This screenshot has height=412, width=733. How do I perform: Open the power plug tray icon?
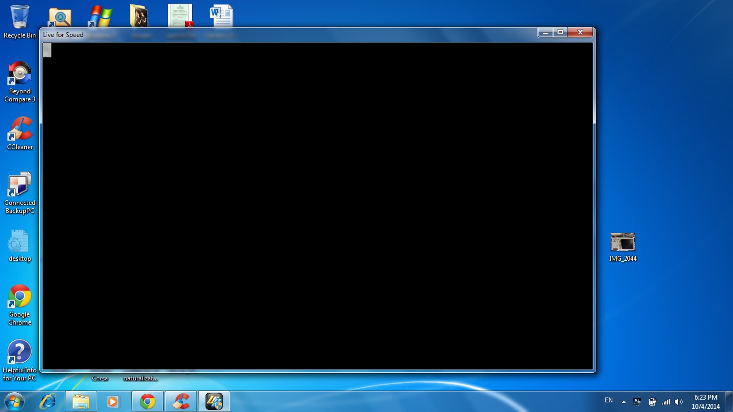(x=652, y=401)
